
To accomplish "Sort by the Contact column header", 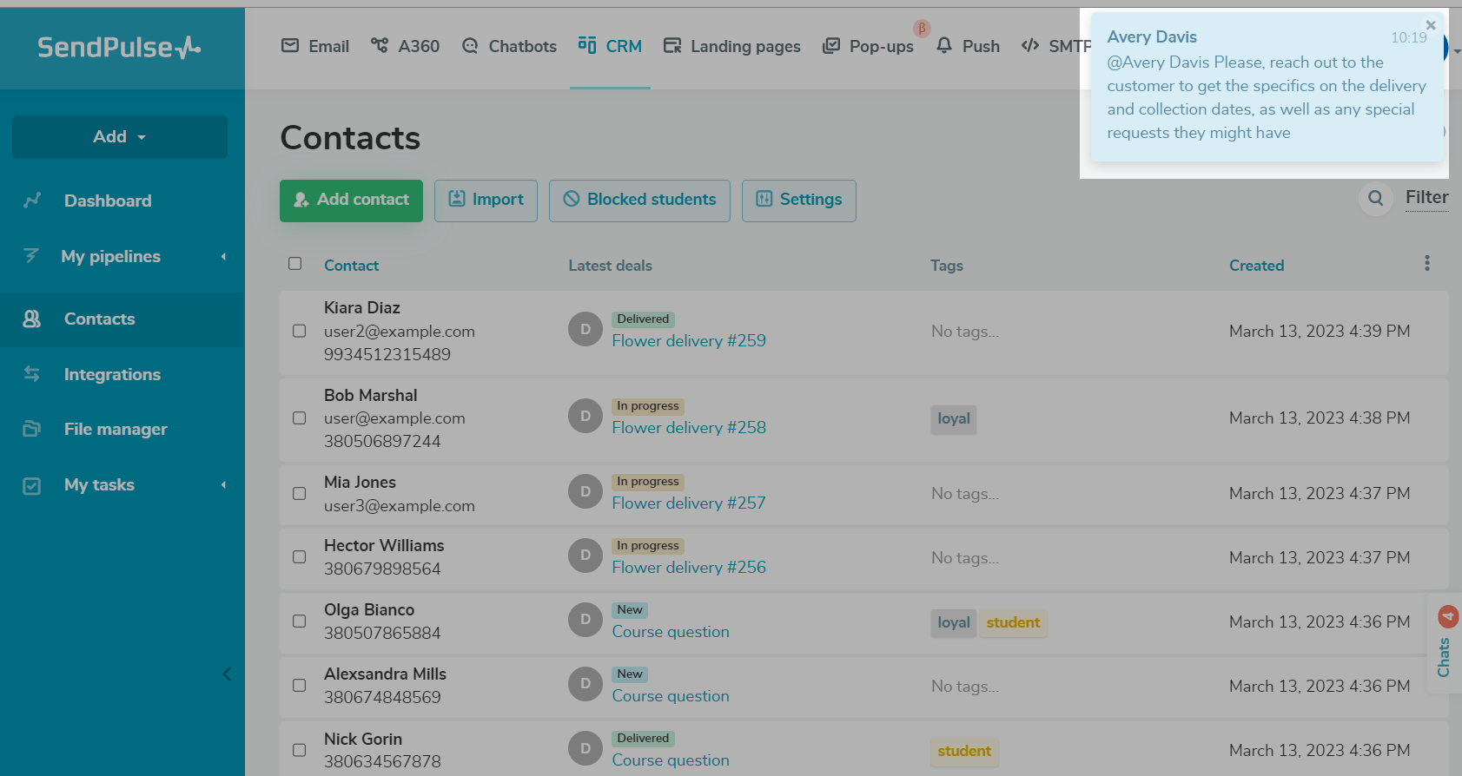I will pos(351,266).
